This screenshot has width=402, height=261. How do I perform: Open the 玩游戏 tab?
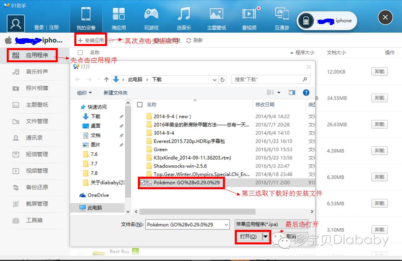coord(151,19)
